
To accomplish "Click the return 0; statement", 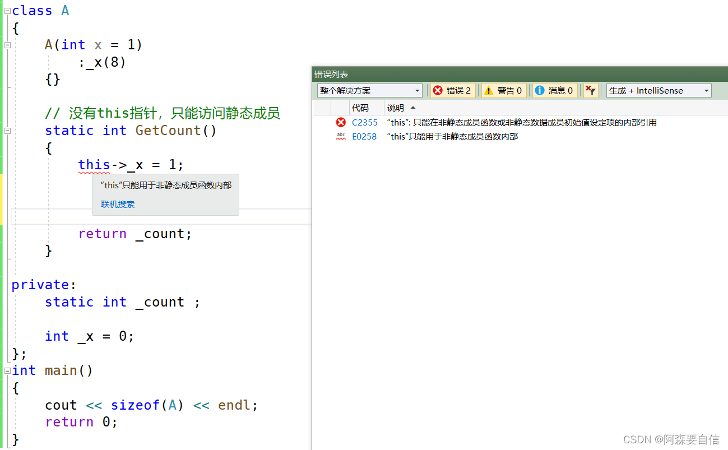I will click(82, 422).
